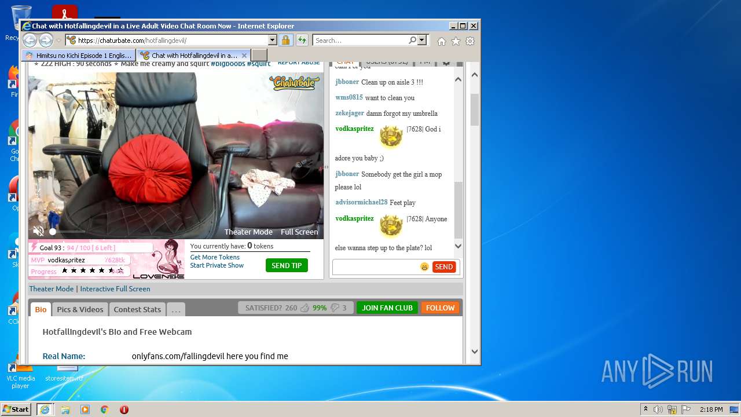This screenshot has height=417, width=741.
Task: Click the thumbs up satisfied icon
Action: point(305,308)
